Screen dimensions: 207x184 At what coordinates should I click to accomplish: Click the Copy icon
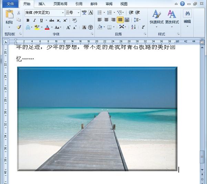pos(19,20)
